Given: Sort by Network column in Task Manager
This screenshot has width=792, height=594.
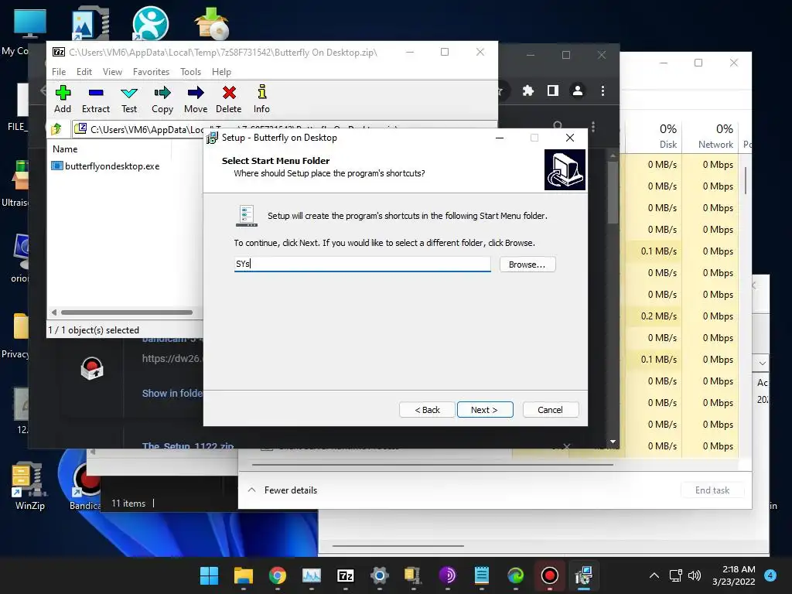Looking at the screenshot, I should point(715,136).
